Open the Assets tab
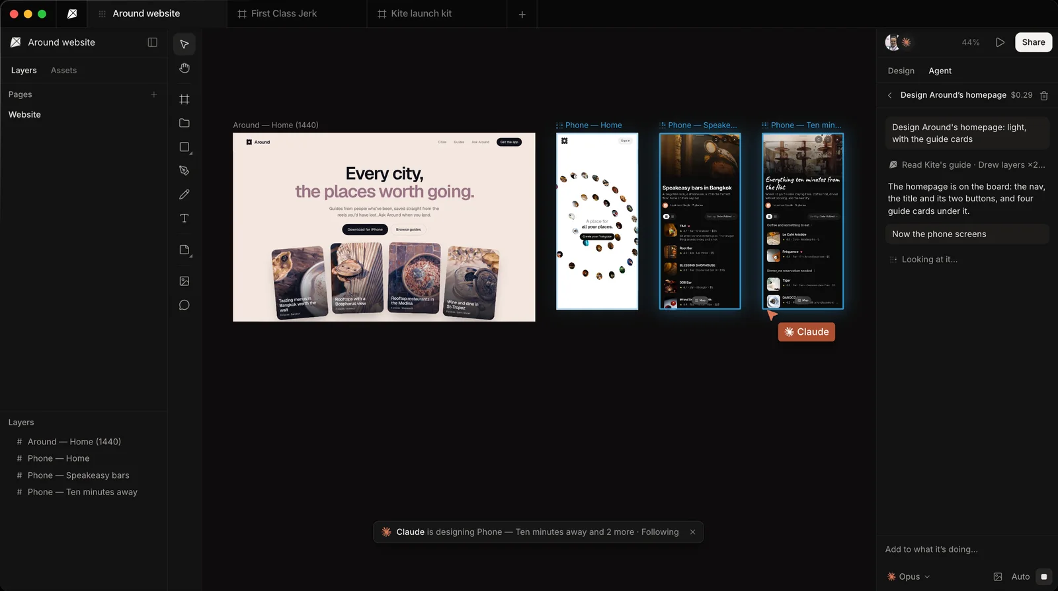1058x591 pixels. tap(63, 70)
